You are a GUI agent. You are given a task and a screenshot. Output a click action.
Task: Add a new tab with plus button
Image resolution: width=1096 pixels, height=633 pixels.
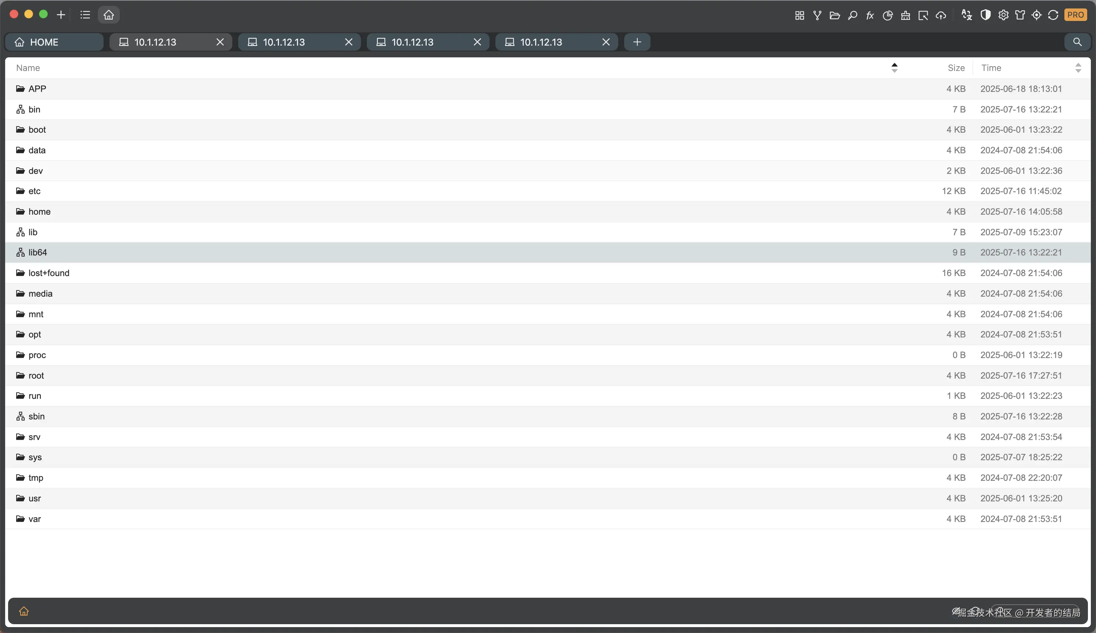(x=637, y=42)
